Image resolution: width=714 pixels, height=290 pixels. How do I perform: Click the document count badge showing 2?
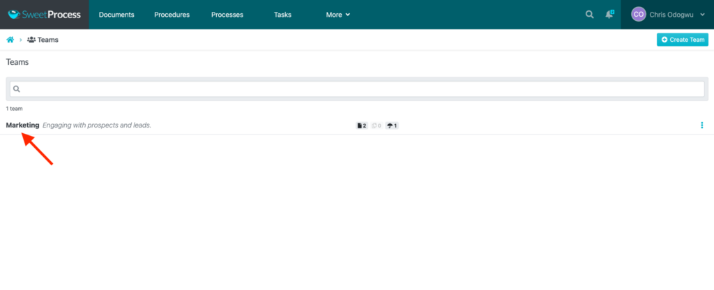click(361, 125)
